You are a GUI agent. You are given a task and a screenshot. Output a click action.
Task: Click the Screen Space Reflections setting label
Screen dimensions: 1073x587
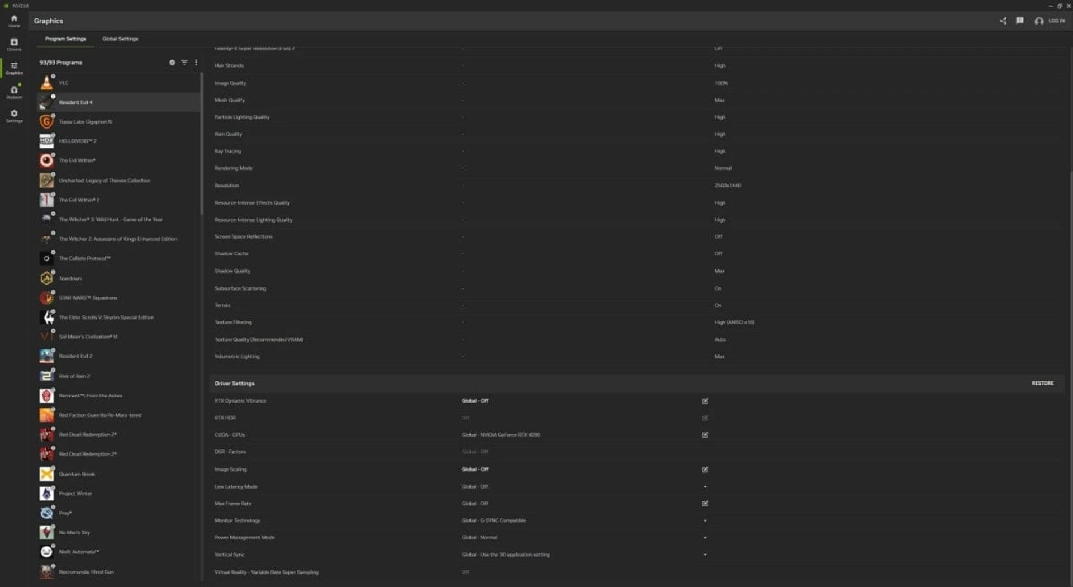(244, 237)
